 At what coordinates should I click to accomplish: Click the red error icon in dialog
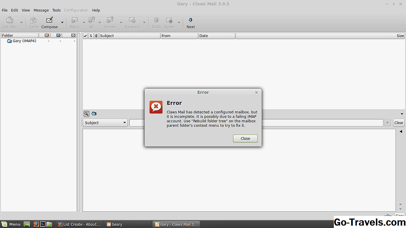tap(156, 107)
